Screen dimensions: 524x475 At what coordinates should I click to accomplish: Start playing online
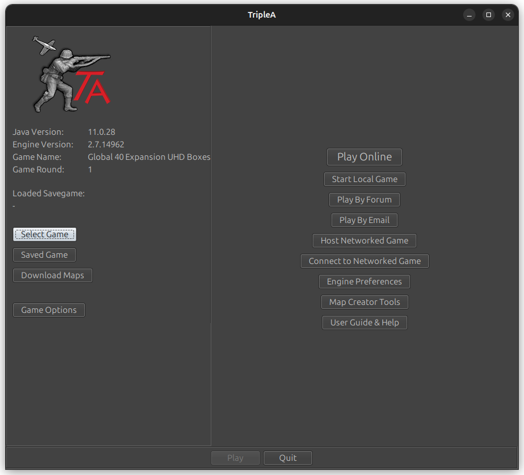click(x=364, y=156)
